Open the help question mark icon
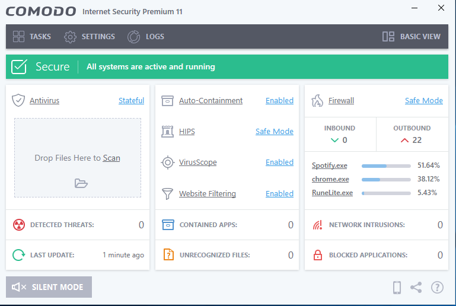The image size is (456, 306). [x=437, y=288]
